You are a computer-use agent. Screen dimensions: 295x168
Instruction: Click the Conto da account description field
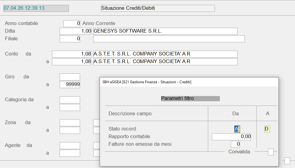click(165, 54)
